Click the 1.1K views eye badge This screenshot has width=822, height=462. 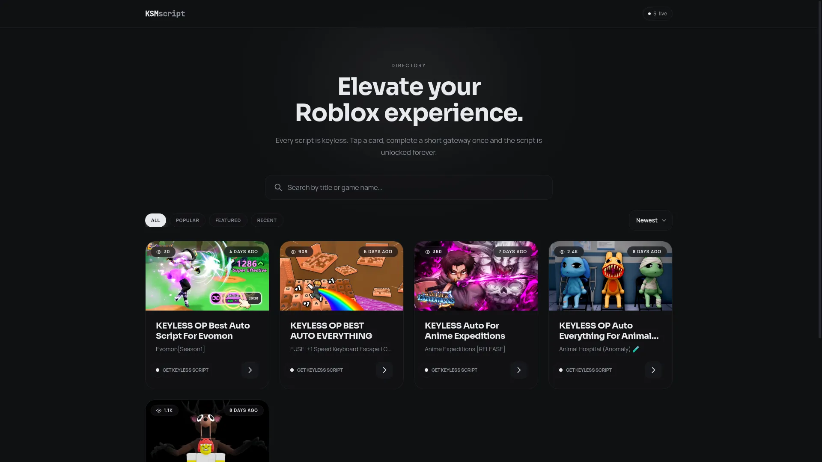click(x=164, y=410)
